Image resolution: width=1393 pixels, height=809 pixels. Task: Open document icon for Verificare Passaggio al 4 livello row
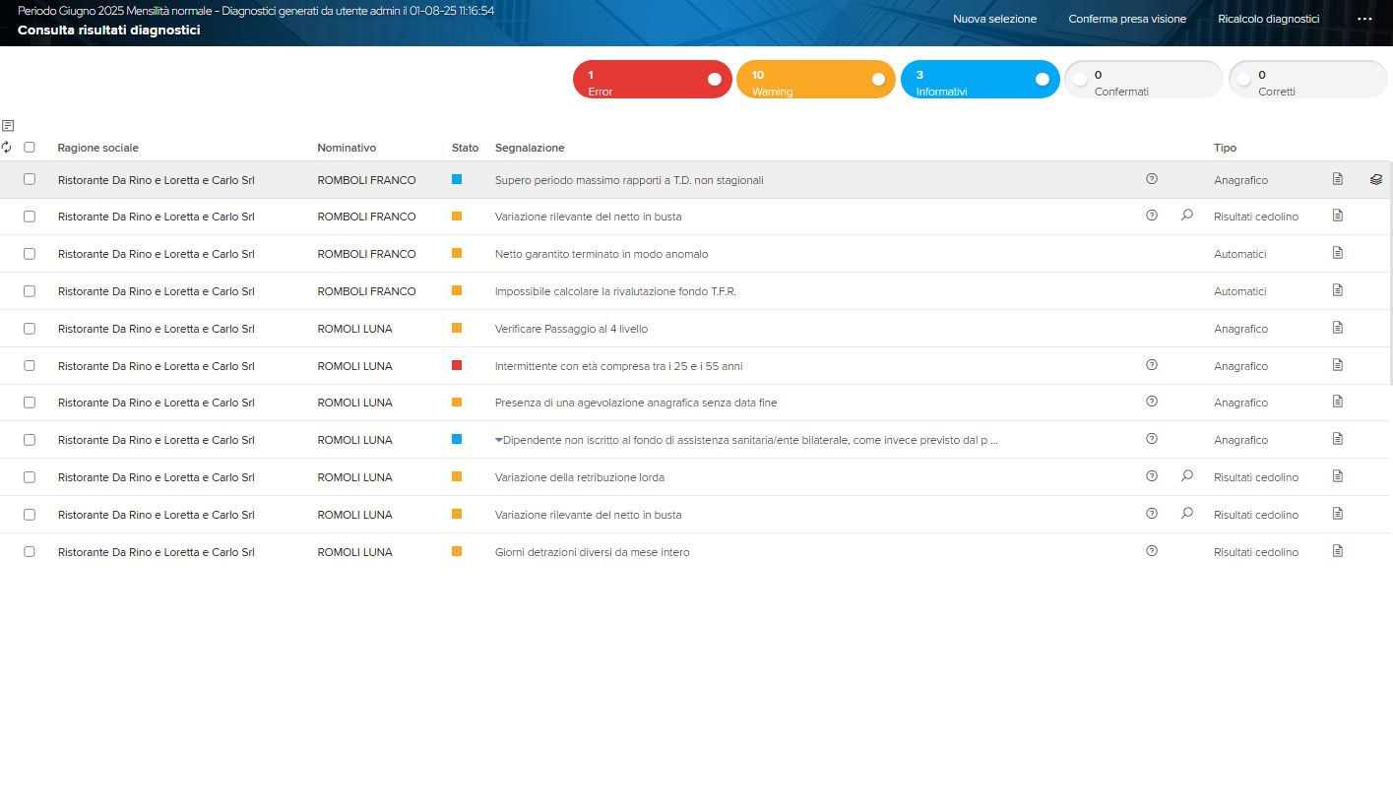[x=1337, y=328]
